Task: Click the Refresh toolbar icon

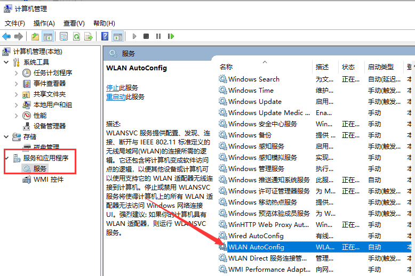Action: 76,36
